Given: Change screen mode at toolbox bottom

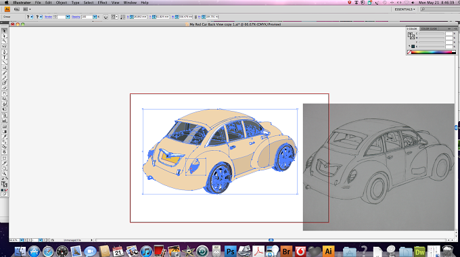Looking at the screenshot, I should 4,194.
